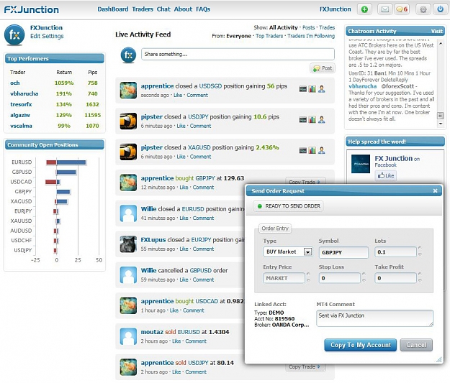Viewport: 450px width, 383px height.
Task: Click Copy To My Account button
Action: point(360,345)
